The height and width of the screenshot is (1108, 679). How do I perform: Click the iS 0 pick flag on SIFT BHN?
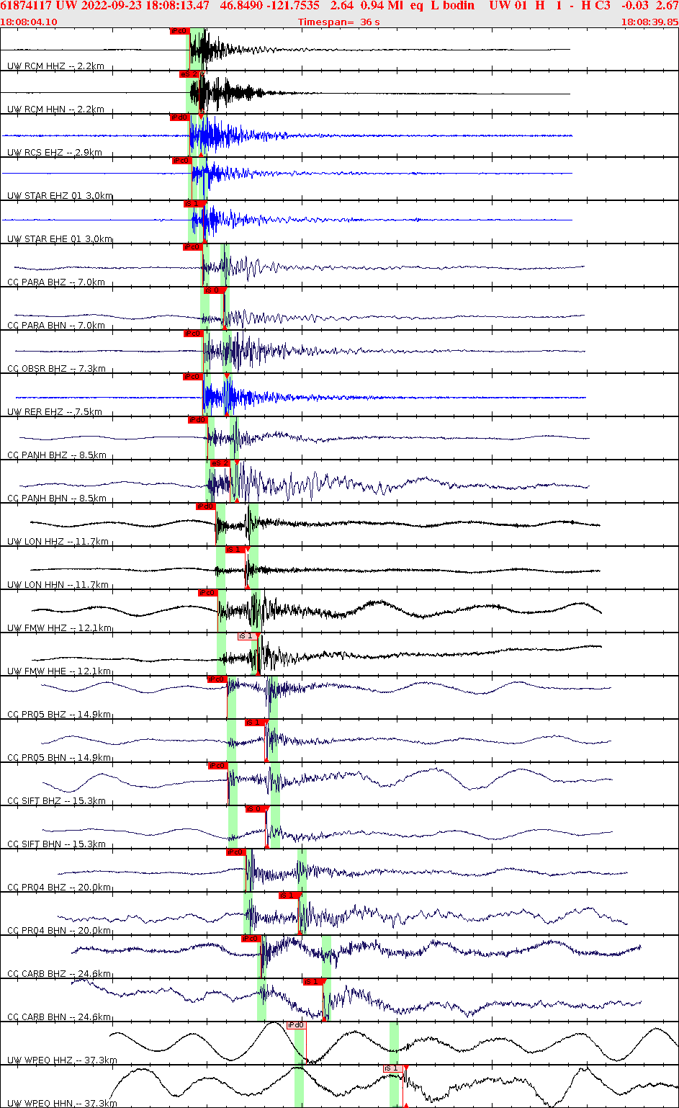pos(253,808)
